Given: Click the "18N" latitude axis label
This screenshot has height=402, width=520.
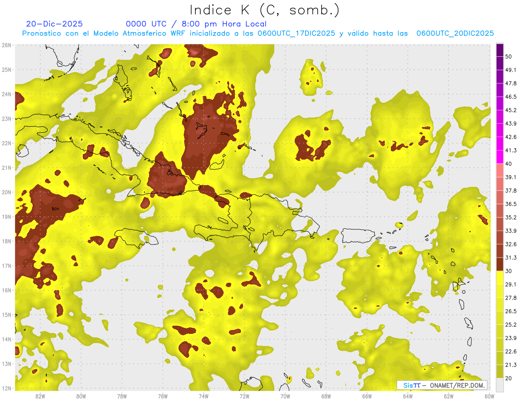Looking at the screenshot, I should tap(6, 241).
